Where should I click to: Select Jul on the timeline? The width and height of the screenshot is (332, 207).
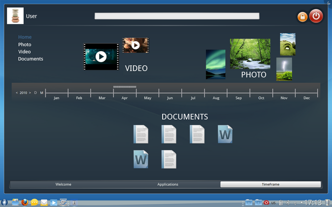(193, 98)
